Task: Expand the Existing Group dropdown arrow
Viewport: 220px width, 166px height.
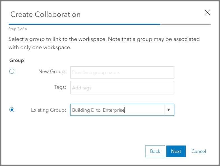Action: 169,110
